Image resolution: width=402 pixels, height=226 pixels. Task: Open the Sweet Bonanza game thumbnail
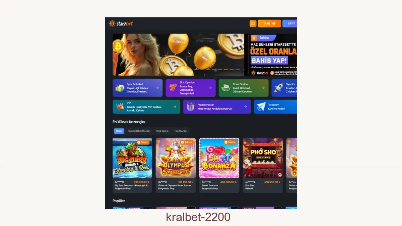[x=219, y=158]
